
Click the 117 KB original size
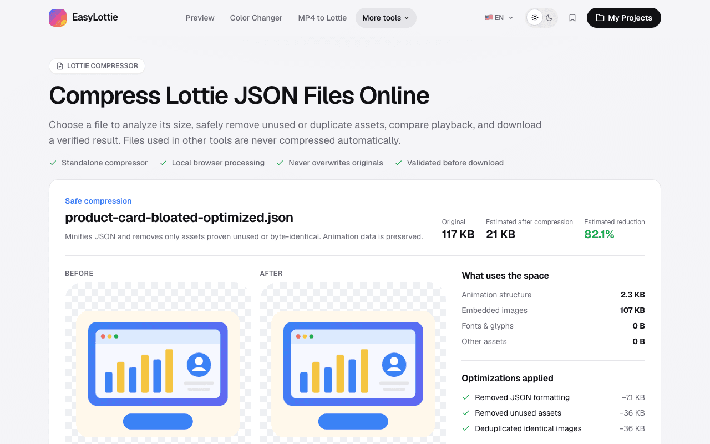click(x=458, y=234)
